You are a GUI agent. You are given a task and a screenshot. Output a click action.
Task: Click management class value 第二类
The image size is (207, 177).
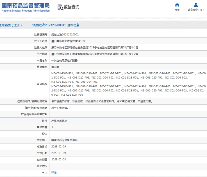tap(55, 67)
